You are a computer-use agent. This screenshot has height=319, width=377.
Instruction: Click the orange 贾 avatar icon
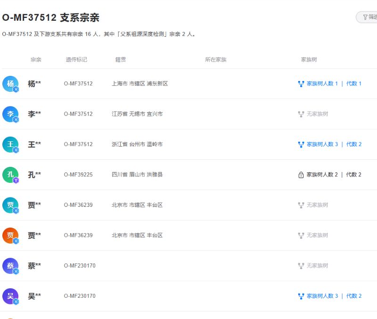click(x=10, y=236)
